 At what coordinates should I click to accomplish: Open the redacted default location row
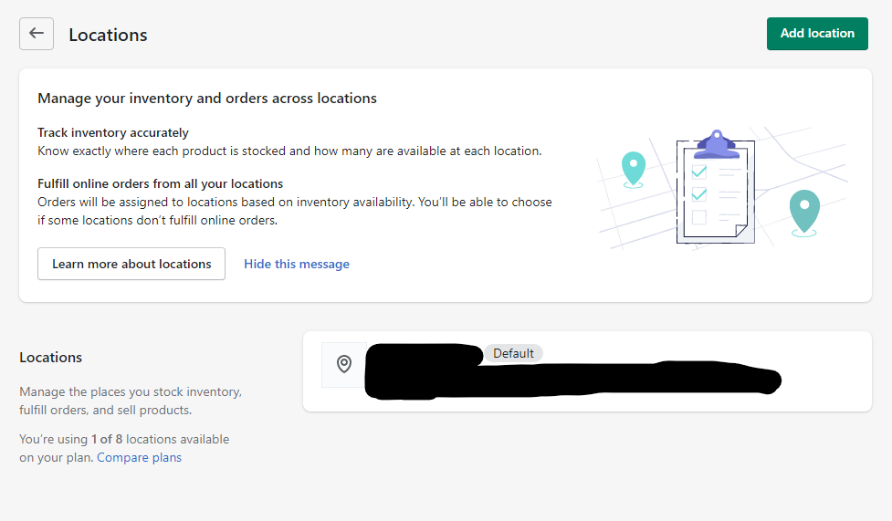click(587, 371)
